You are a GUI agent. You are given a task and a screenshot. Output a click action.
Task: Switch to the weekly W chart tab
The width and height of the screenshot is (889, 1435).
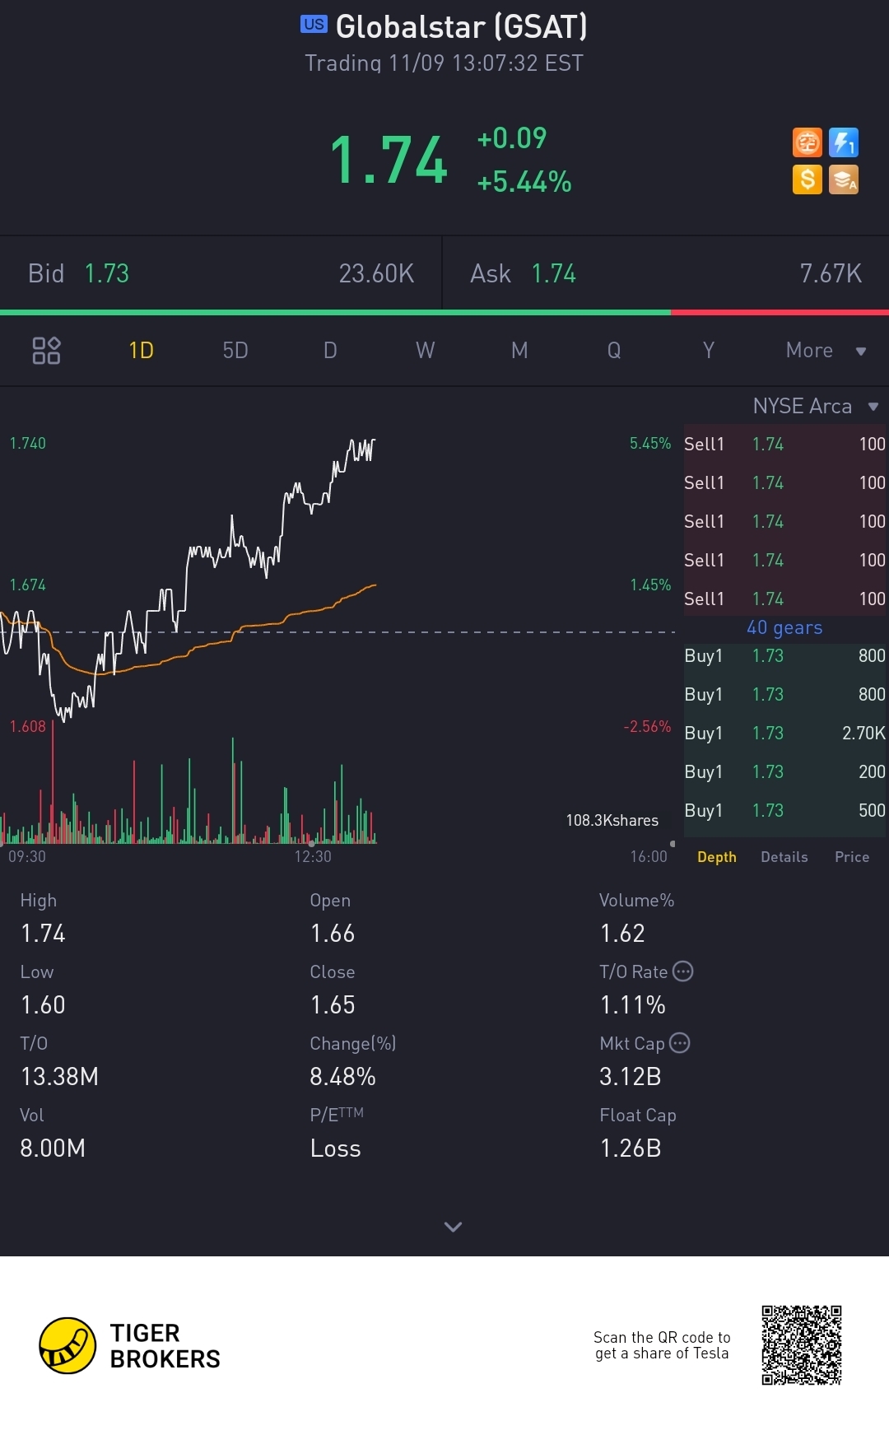pyautogui.click(x=425, y=351)
